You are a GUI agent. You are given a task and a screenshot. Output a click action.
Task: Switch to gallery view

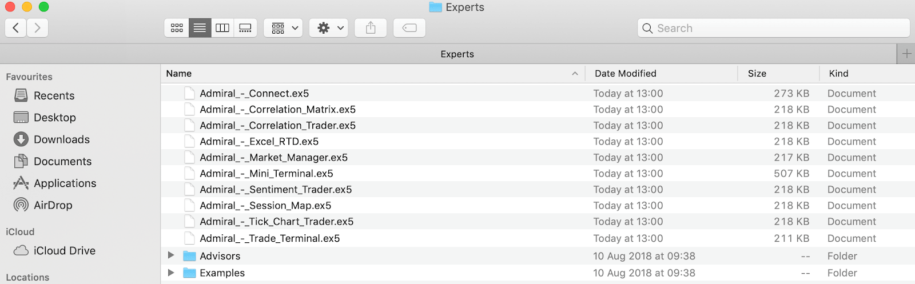[x=245, y=28]
